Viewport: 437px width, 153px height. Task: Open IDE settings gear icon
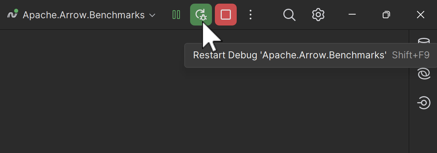(318, 15)
